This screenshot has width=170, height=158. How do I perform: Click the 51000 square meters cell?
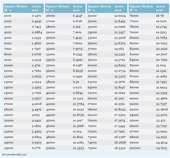92,16
